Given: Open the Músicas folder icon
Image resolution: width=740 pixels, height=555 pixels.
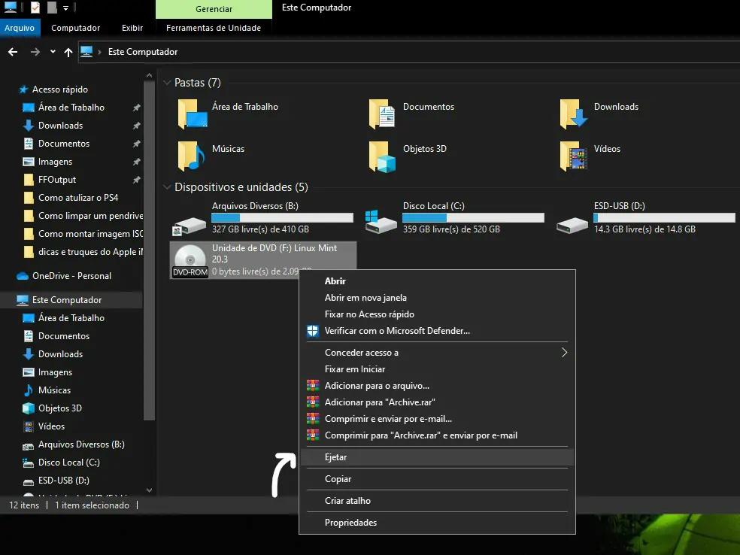Looking at the screenshot, I should click(191, 156).
